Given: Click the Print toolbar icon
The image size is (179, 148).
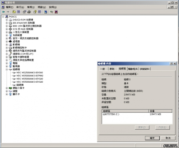Looking at the screenshot, I should [29, 12].
